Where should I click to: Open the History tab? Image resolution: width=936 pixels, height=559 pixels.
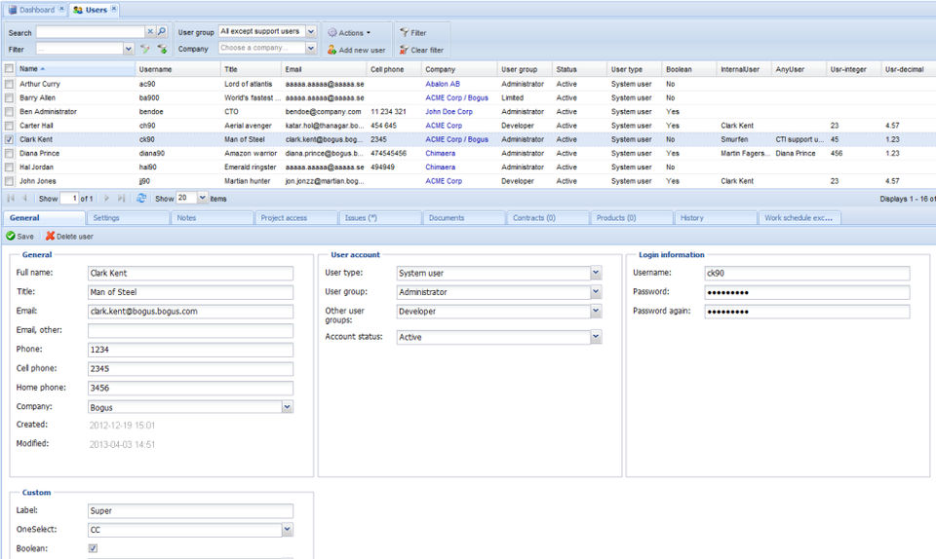692,218
